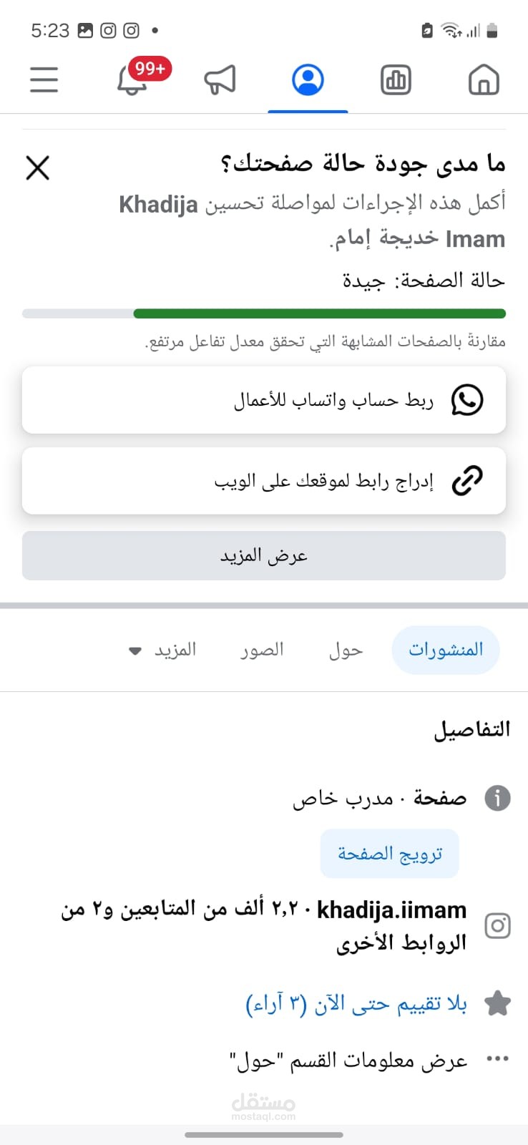Click the ترويج الصفحة button
This screenshot has height=1145, width=528.
click(x=390, y=854)
